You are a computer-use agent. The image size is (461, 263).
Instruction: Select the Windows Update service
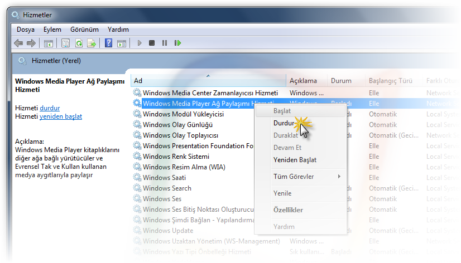(x=168, y=231)
